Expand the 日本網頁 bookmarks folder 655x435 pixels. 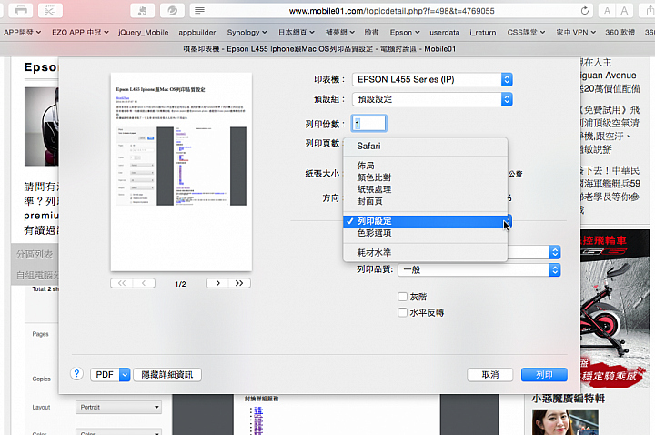click(297, 32)
